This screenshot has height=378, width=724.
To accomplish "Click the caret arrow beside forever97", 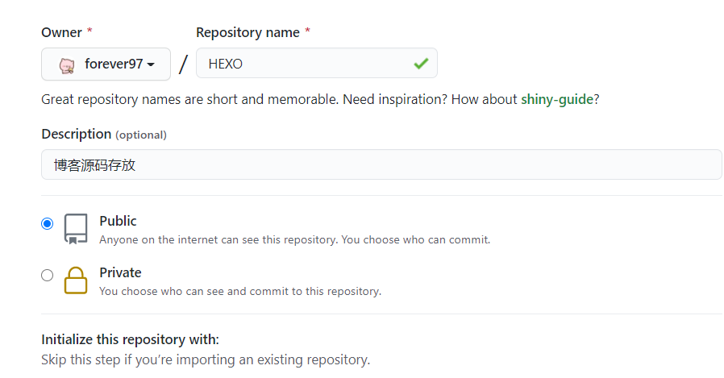I will [x=151, y=64].
